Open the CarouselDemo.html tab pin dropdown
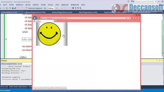 pos(19,12)
